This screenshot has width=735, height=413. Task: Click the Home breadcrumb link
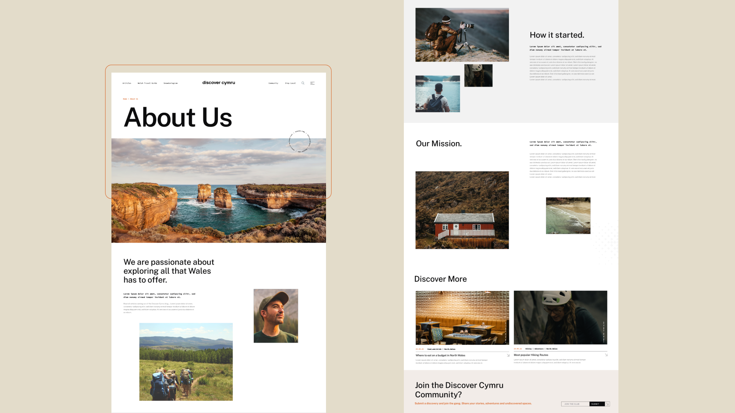(x=125, y=99)
